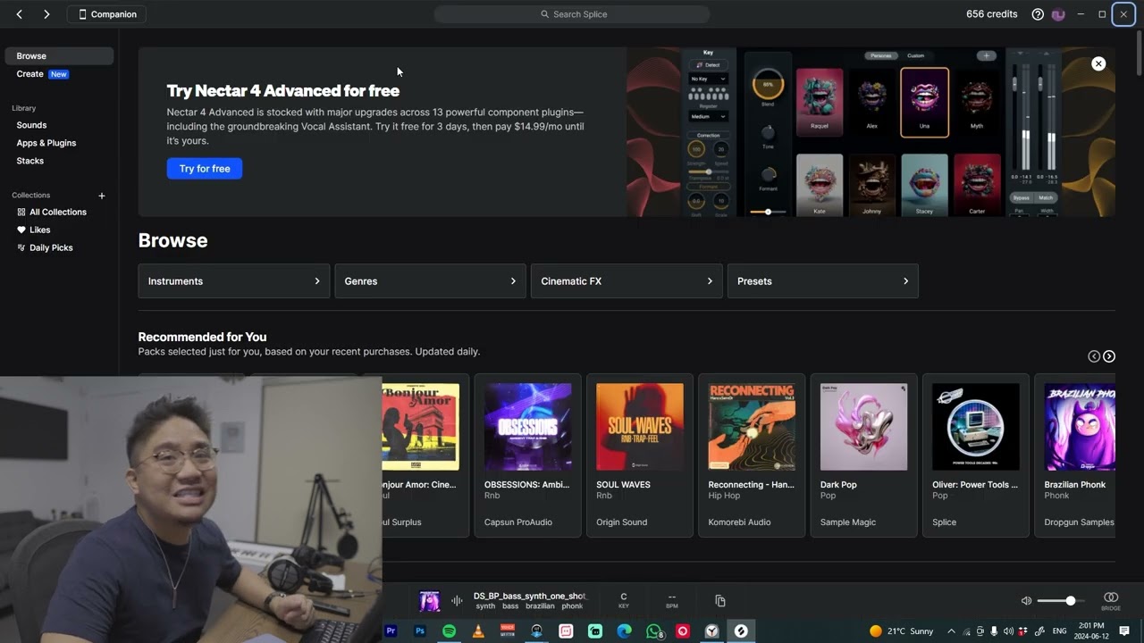
Task: Open the 656 credits balance
Action: point(992,14)
